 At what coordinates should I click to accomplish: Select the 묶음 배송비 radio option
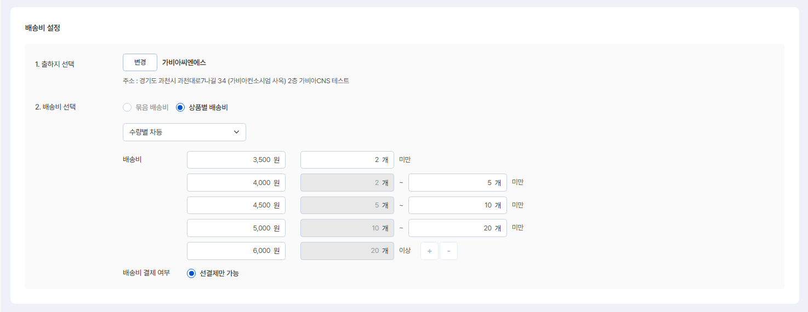tap(128, 107)
